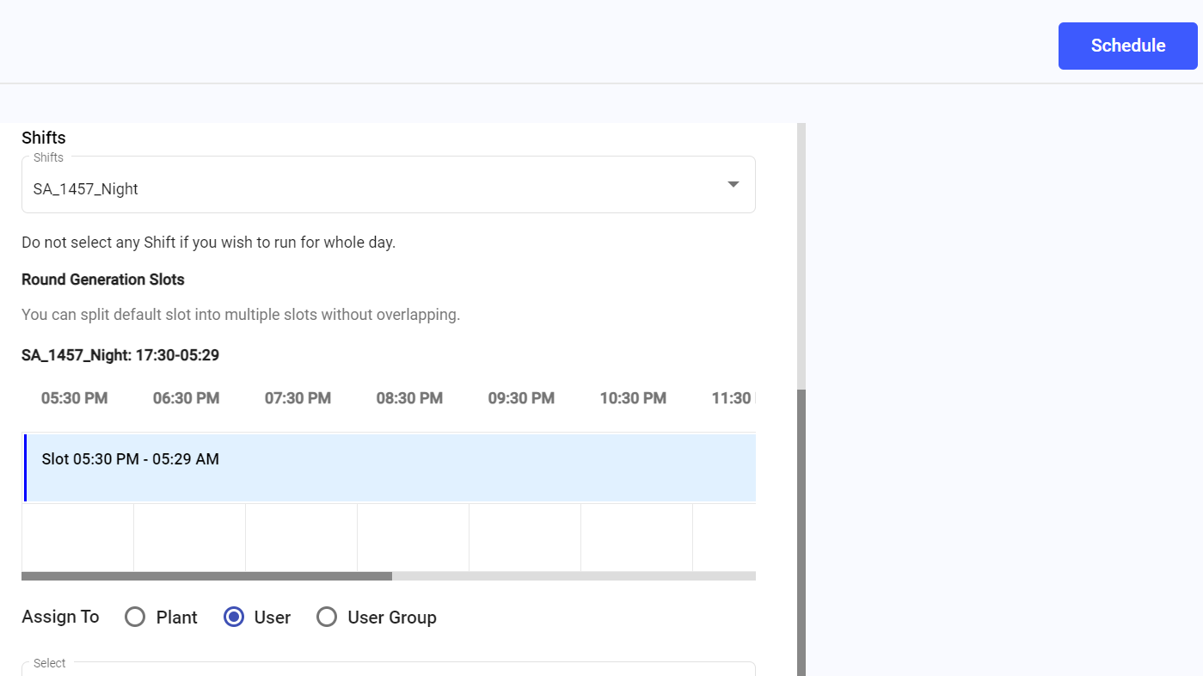Click the 09:30 PM time marker
The image size is (1203, 676).
522,398
